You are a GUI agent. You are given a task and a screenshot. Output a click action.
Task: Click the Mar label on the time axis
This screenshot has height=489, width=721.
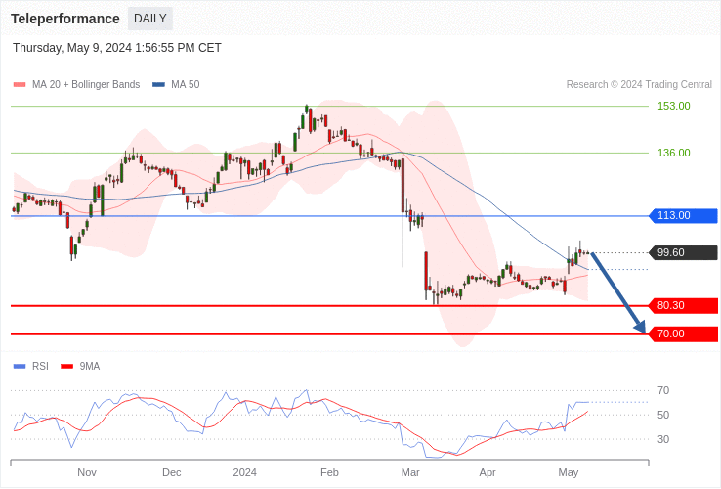410,472
